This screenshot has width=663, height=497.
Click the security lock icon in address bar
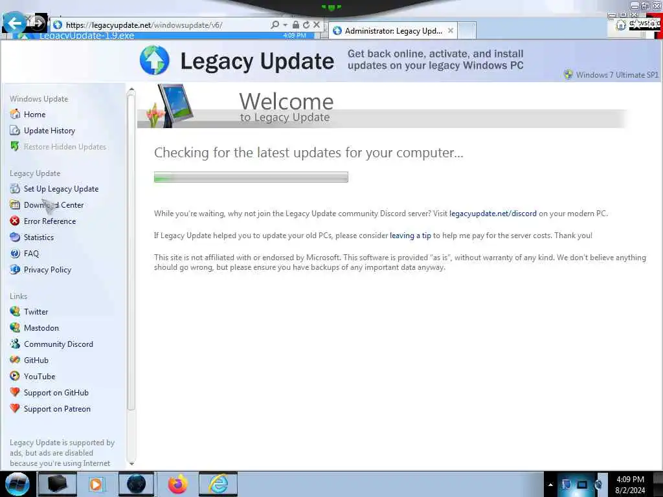point(296,25)
